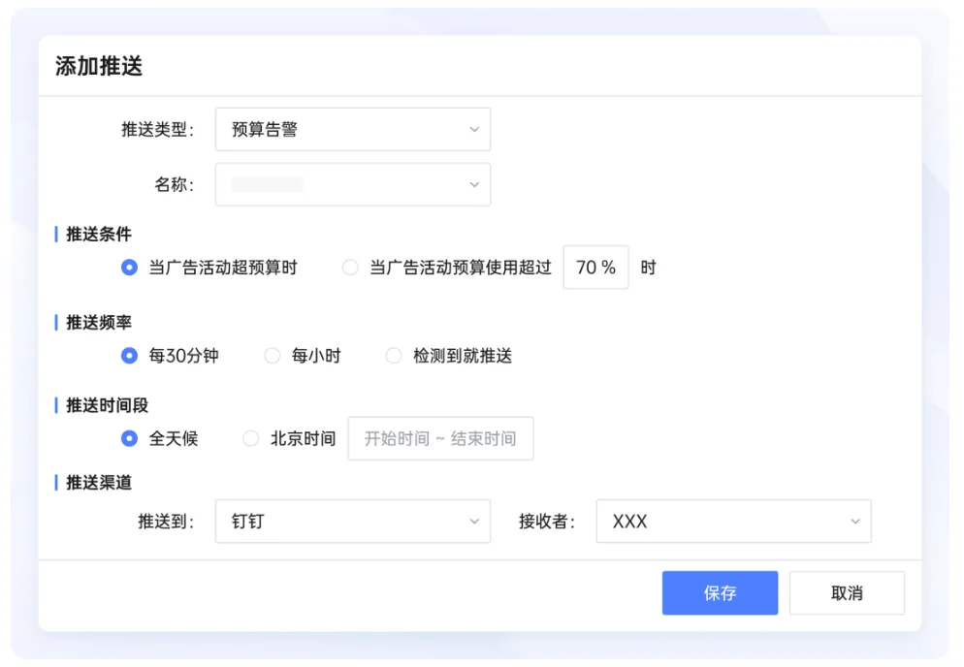Click the 推送渠道 section heading
Viewport: 964px width, 667px height.
tap(99, 483)
